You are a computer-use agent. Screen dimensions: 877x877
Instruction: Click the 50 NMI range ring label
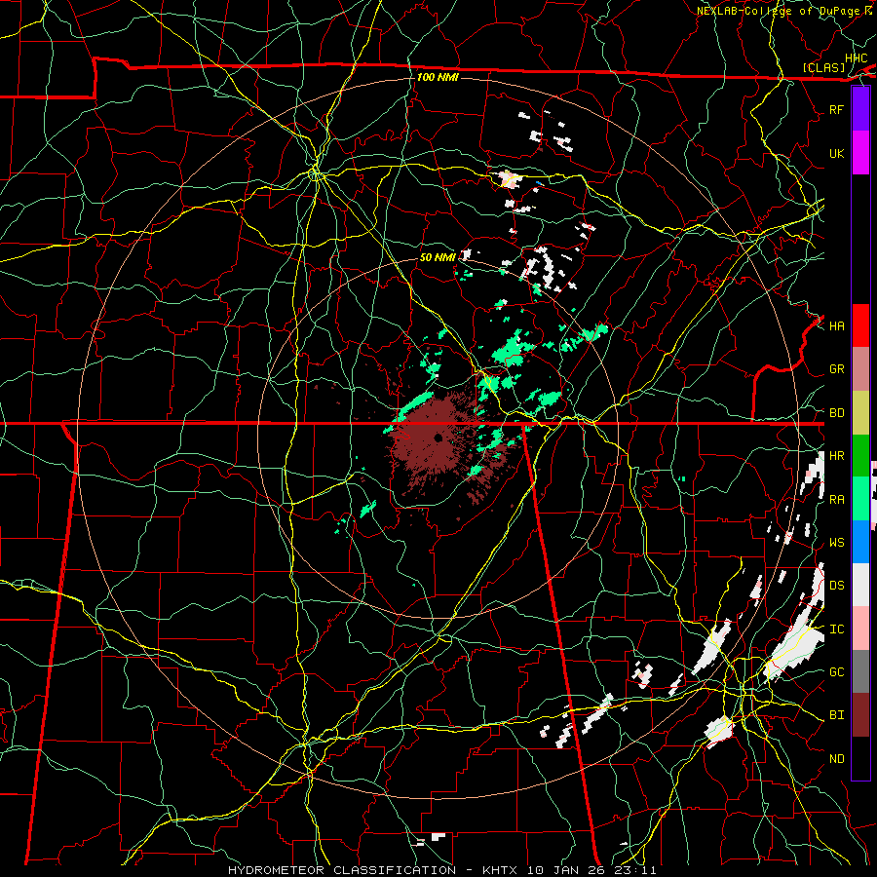tap(438, 257)
